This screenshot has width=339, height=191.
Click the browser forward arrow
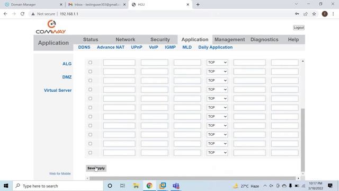[x=14, y=14]
